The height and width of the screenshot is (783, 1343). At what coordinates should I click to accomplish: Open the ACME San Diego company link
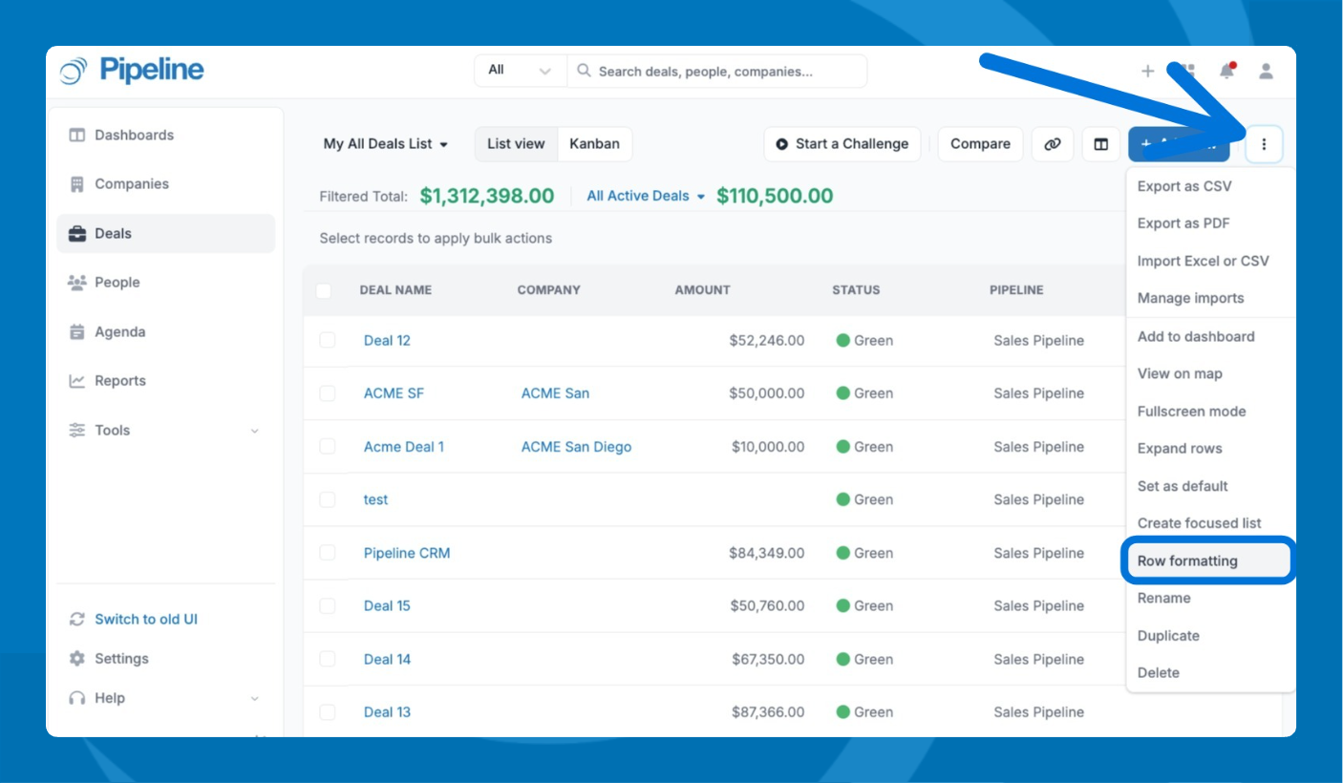click(576, 447)
